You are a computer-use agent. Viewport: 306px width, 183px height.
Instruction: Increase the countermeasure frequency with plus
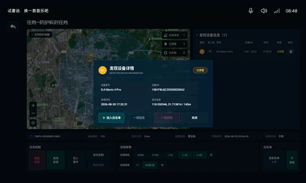pyautogui.click(x=162, y=165)
